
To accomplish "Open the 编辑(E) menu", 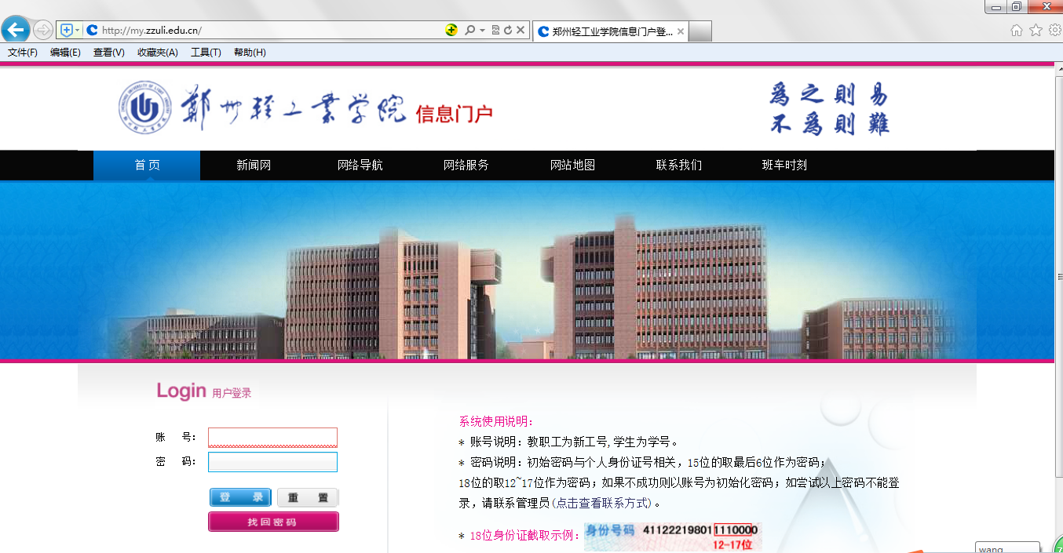I will [x=65, y=53].
